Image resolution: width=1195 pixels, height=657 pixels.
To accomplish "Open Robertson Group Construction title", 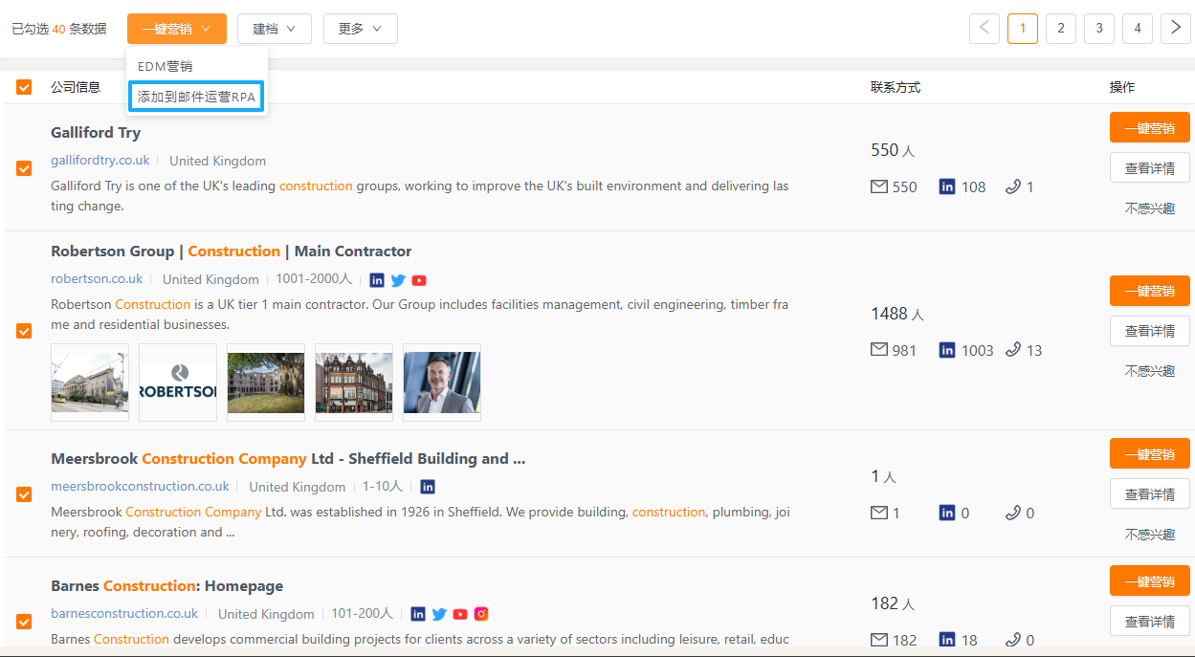I will [232, 252].
